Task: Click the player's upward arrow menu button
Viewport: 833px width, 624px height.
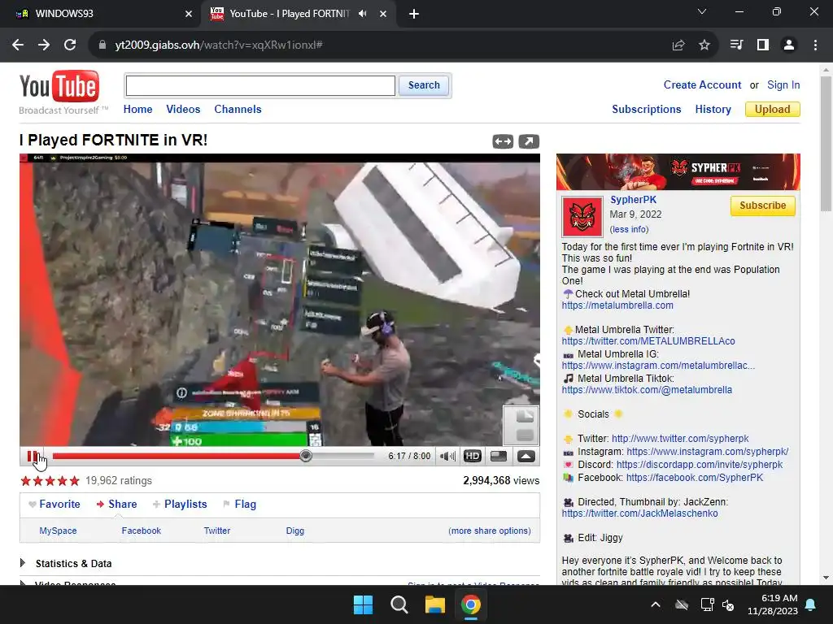Action: pos(526,456)
